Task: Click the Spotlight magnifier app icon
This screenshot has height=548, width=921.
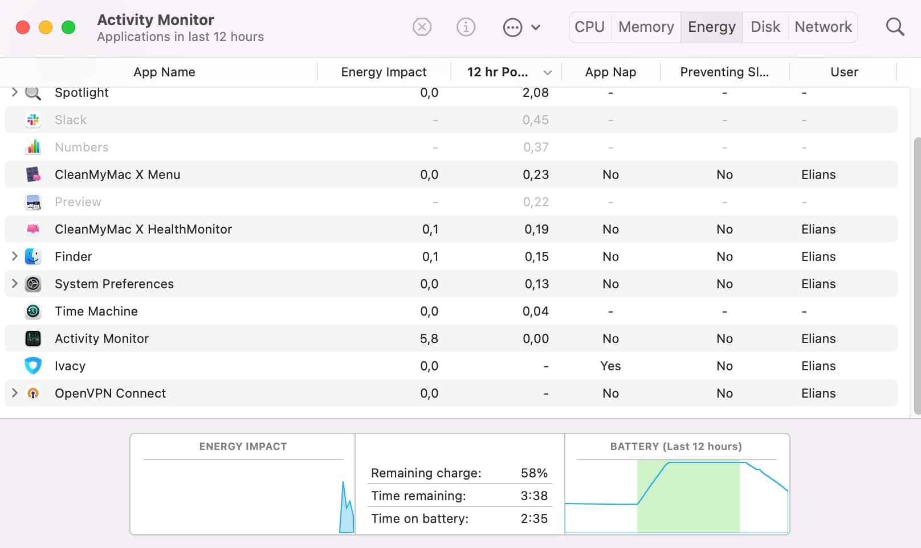Action: pos(33,93)
